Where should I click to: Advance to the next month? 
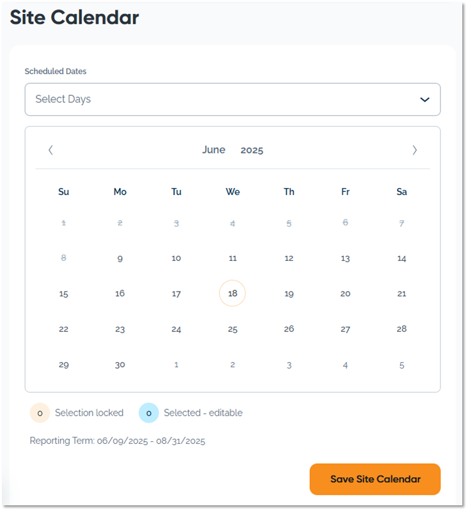click(414, 150)
